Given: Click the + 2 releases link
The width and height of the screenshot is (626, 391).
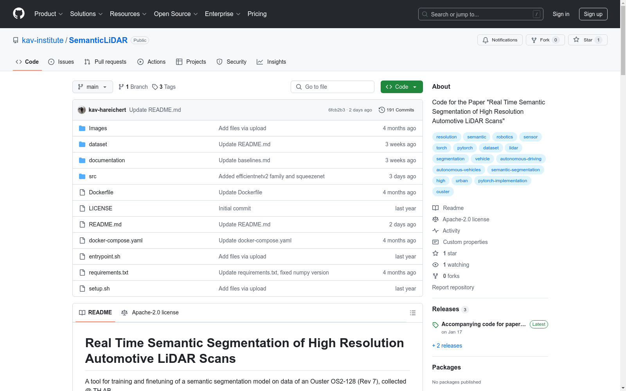Looking at the screenshot, I should pyautogui.click(x=447, y=346).
